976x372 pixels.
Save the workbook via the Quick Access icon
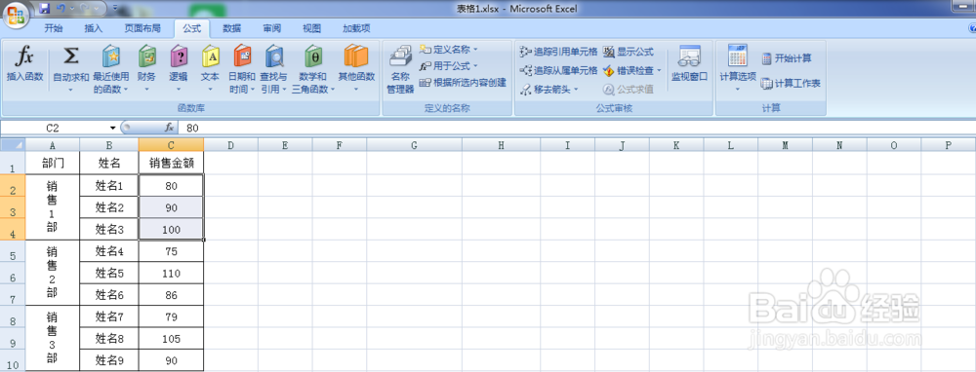pos(44,9)
